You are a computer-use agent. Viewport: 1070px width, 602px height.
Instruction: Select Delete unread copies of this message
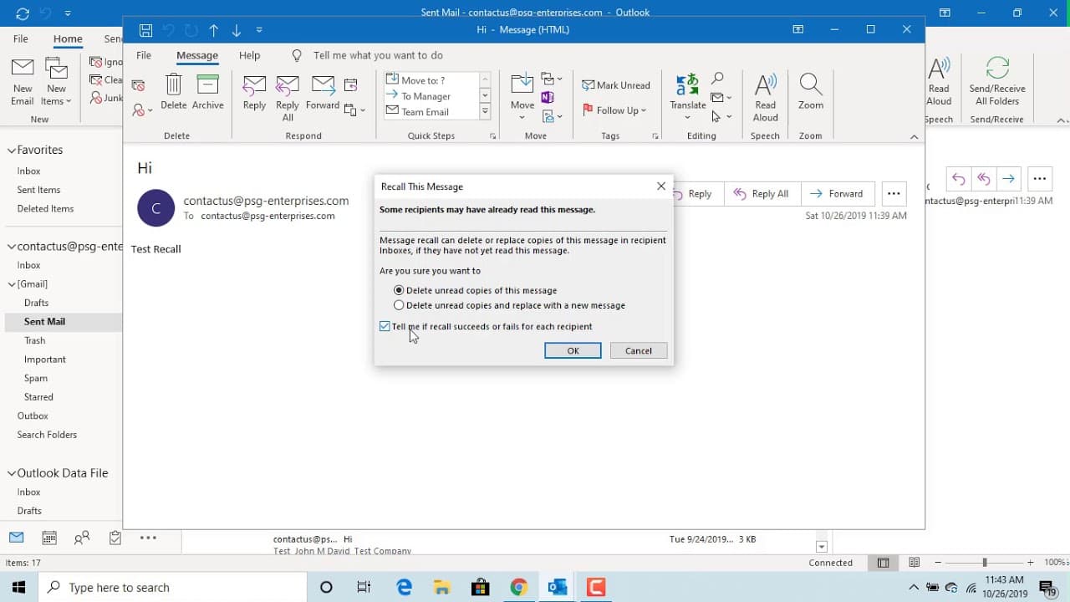tap(475, 290)
